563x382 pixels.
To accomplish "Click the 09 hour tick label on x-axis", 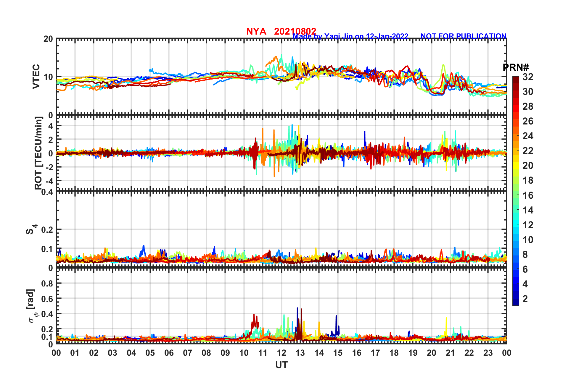I will pyautogui.click(x=225, y=353).
